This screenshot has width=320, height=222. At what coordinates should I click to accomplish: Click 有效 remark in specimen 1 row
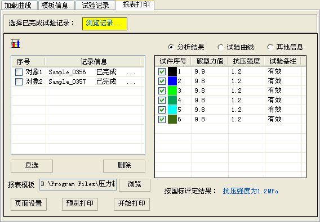(275, 71)
